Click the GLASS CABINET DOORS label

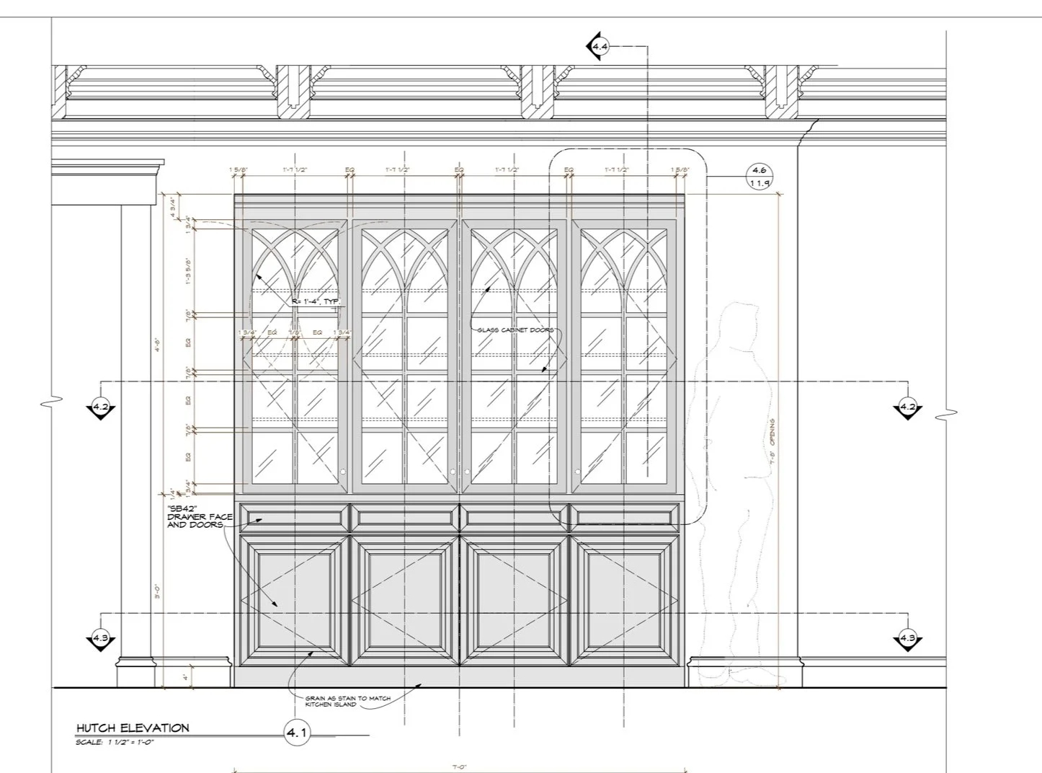point(515,330)
